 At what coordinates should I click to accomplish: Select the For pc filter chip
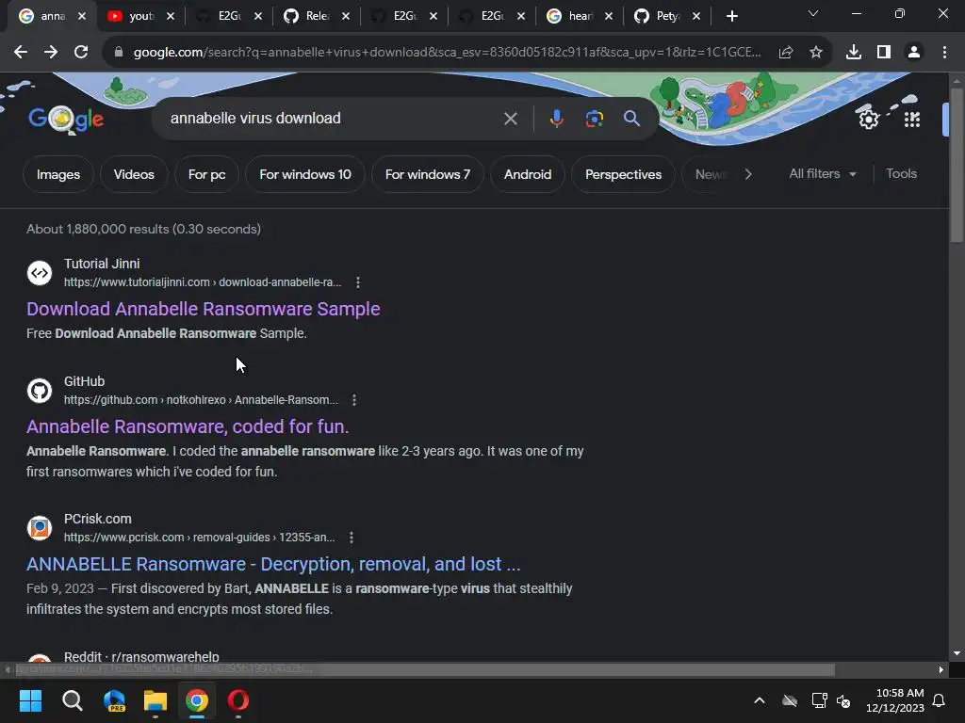[x=206, y=174]
